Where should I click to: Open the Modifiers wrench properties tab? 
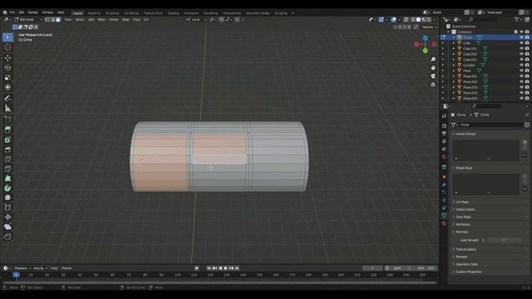(444, 184)
